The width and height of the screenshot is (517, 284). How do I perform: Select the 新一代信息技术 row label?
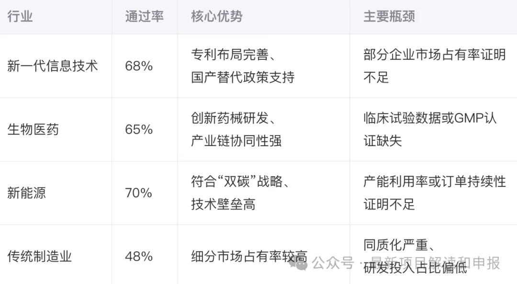pos(53,66)
